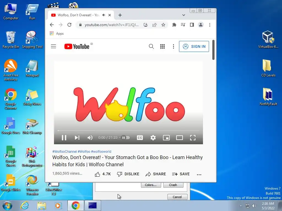Share this page icon in address bar
Image resolution: width=282 pixels, height=211 pixels.
coord(154,25)
